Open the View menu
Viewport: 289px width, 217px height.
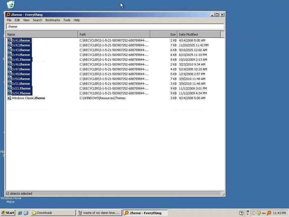pos(26,20)
